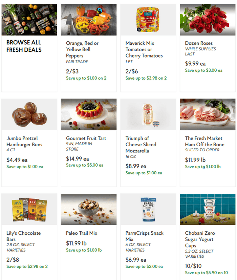Open the Lily's Chocolate Bars image
237x280 pixels.
[x=29, y=209]
